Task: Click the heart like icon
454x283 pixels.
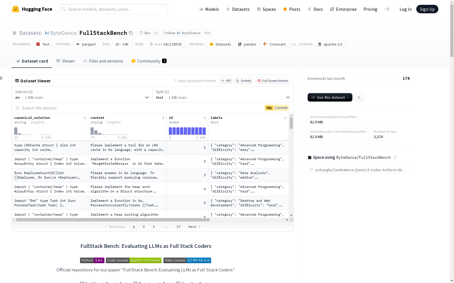Action: (141, 33)
